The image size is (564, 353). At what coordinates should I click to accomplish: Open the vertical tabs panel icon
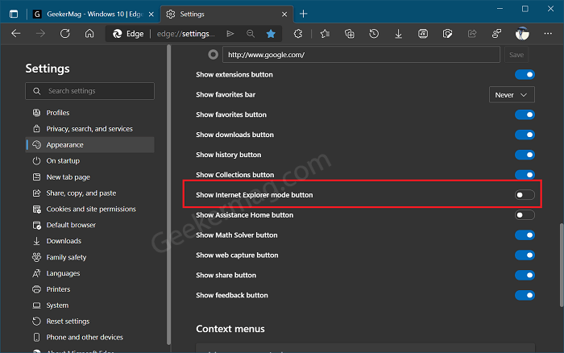(x=14, y=14)
